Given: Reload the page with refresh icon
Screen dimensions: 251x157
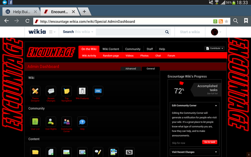Looking at the screenshot, I should 27,21.
